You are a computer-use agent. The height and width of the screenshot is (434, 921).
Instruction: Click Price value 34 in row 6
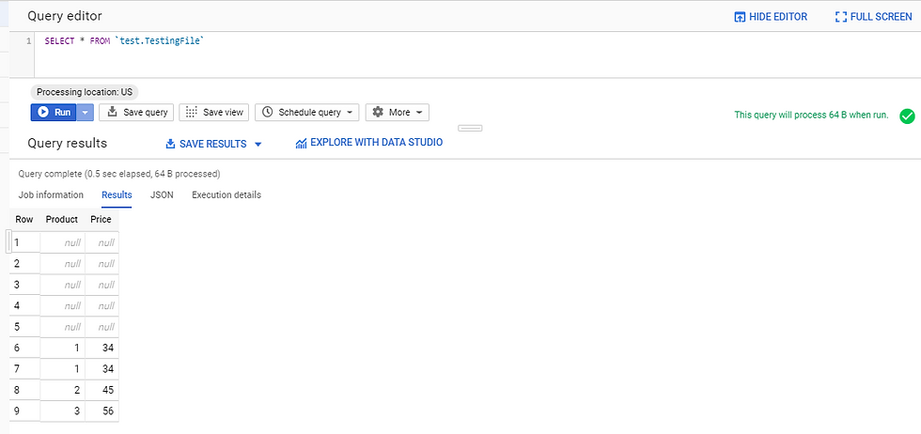(106, 348)
